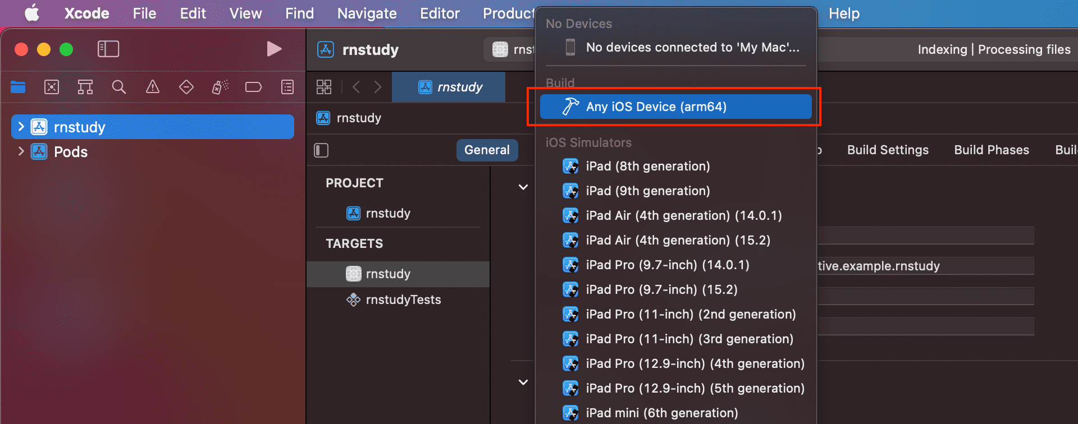The height and width of the screenshot is (424, 1078).
Task: Open the Editor menu
Action: 440,13
